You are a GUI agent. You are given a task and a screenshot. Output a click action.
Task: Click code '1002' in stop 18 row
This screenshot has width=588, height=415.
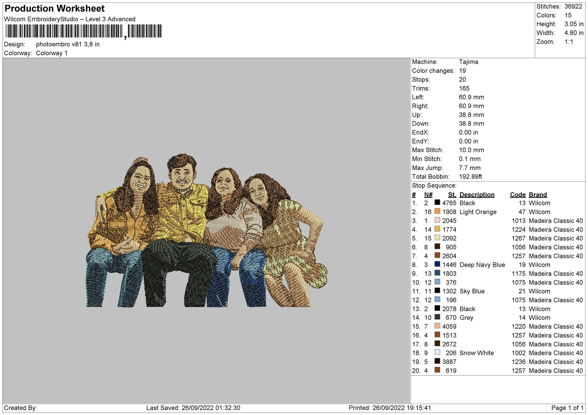click(x=519, y=353)
